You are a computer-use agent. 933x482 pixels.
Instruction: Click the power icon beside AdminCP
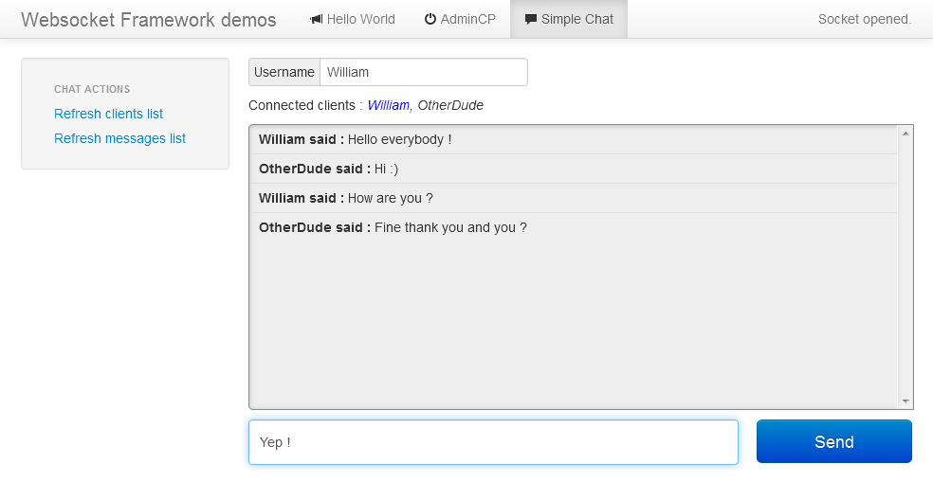[430, 19]
